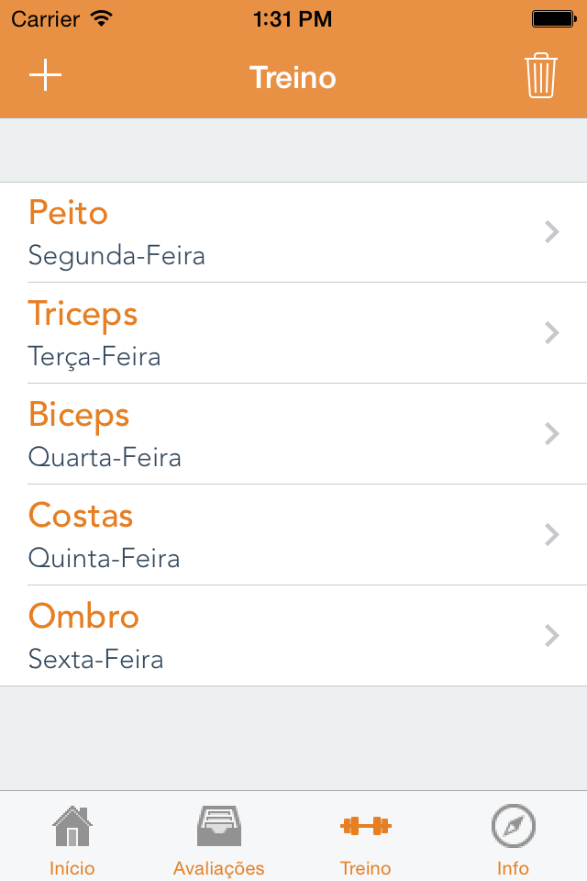
Task: Select the Terça-Feira subtitle text
Action: tap(94, 356)
